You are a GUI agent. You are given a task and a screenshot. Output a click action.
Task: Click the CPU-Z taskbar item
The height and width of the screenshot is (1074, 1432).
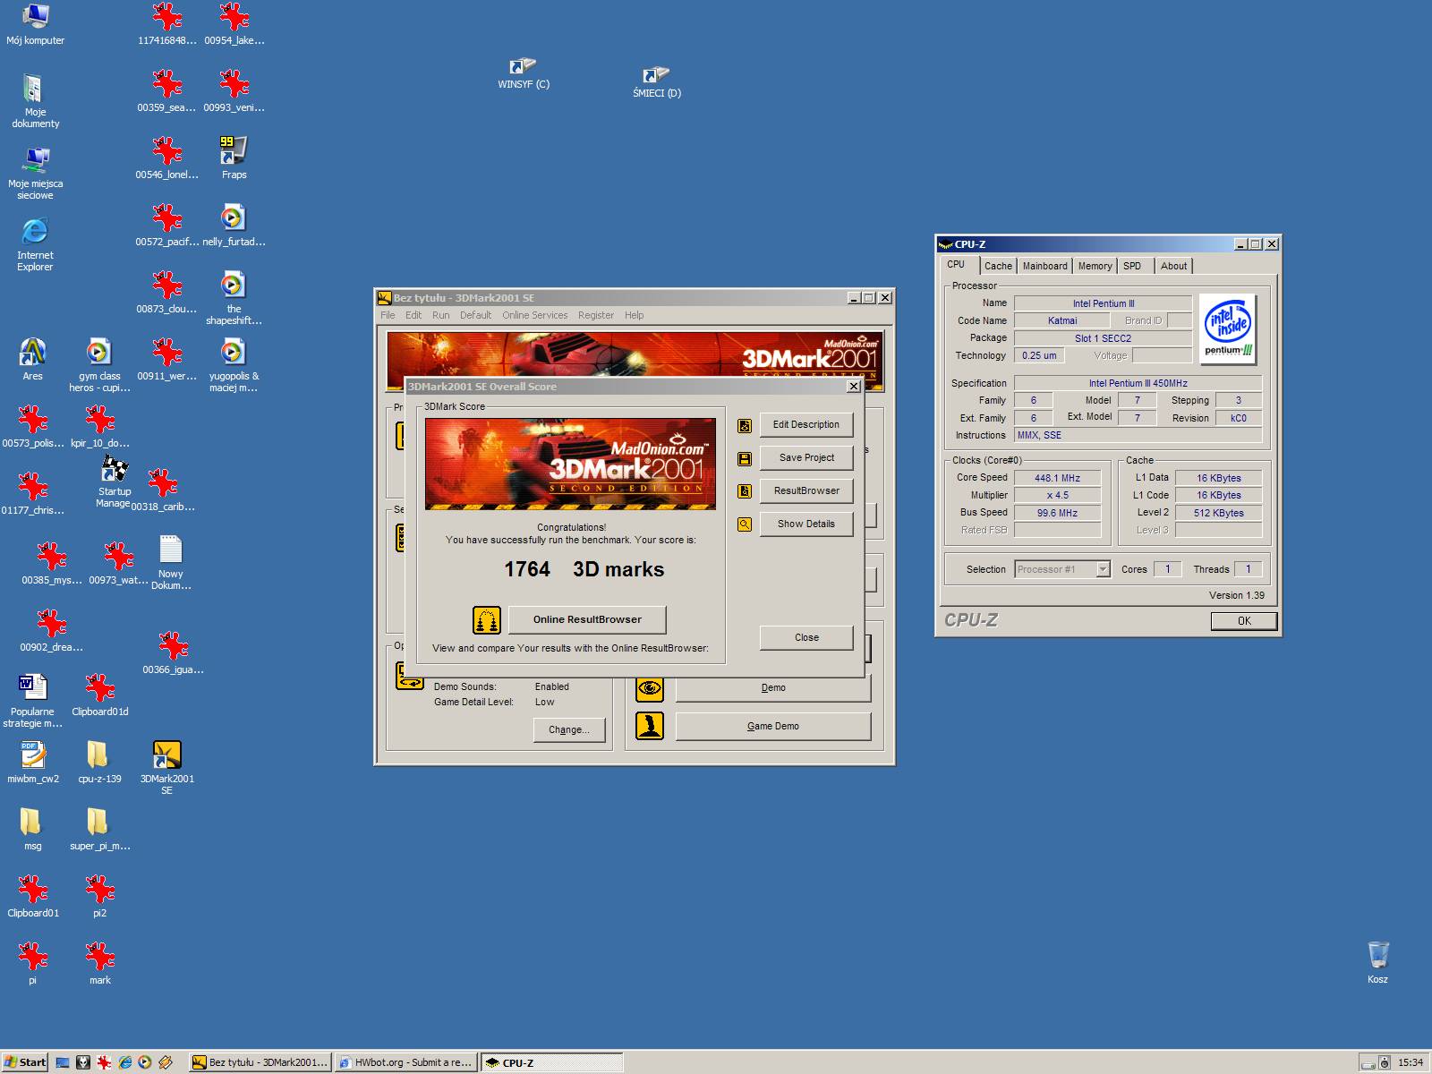(x=551, y=1062)
